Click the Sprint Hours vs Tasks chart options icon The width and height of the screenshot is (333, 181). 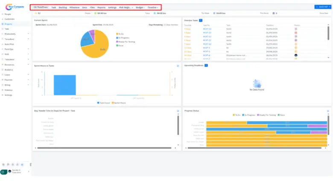[177, 66]
